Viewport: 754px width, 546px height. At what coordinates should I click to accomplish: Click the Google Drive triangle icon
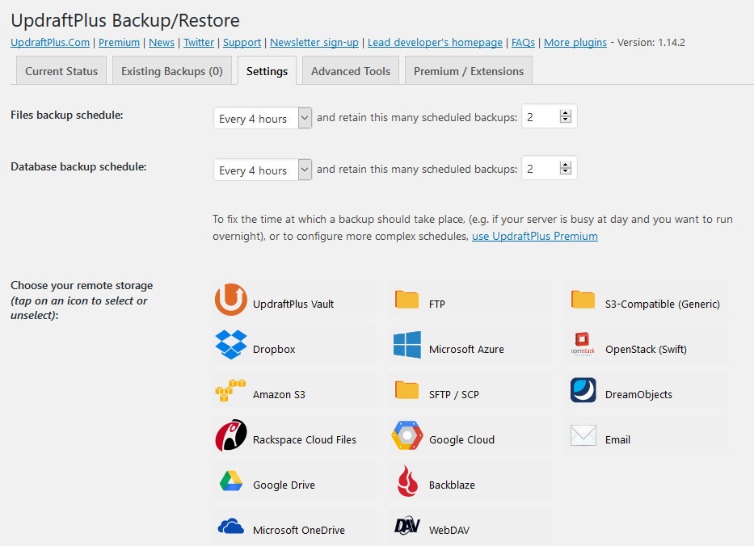coord(231,481)
